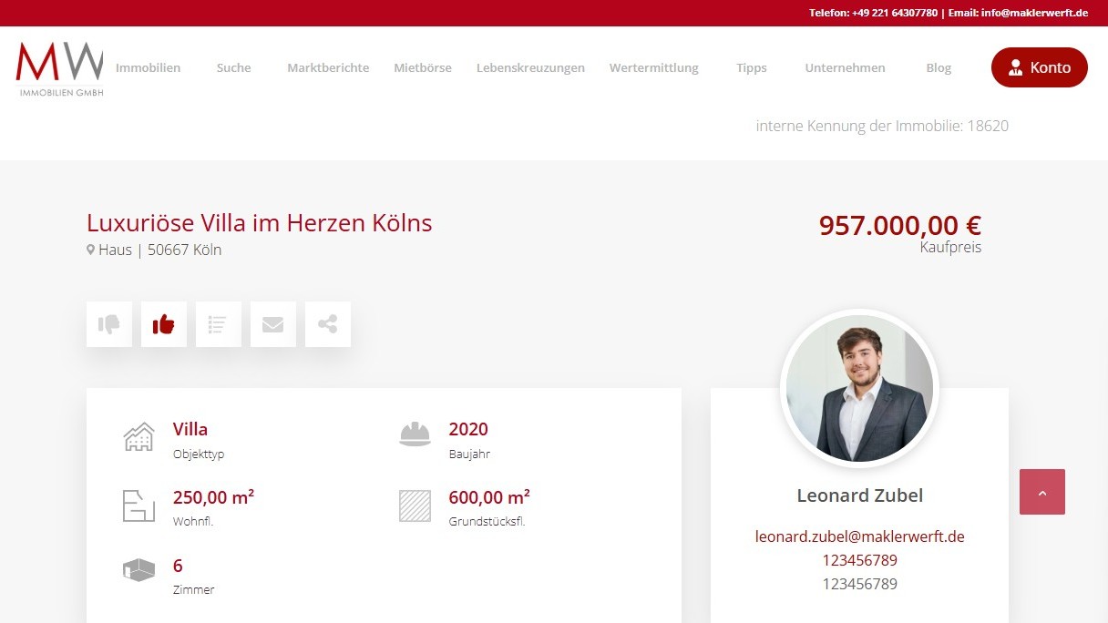Click the Baujahr value 2020
Viewport: 1108px width, 623px height.
(x=468, y=429)
